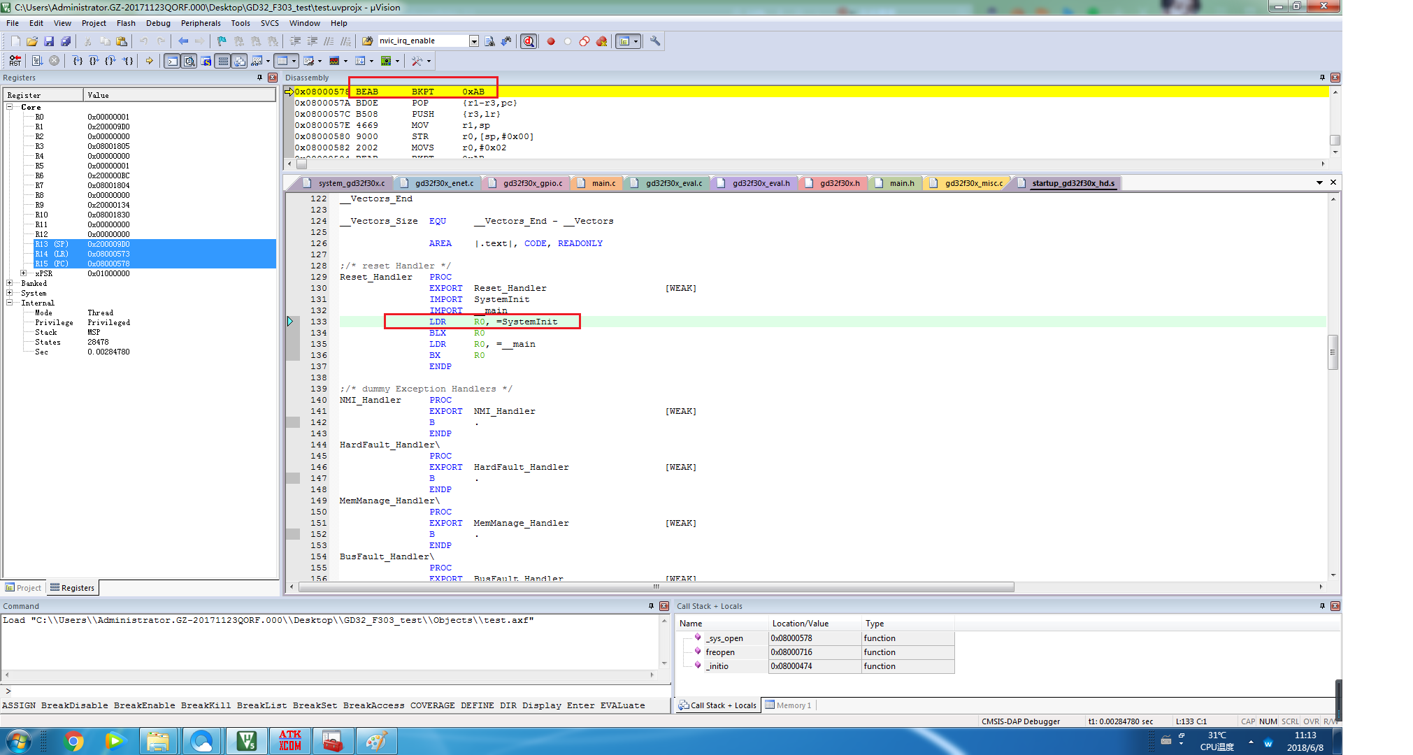Screen dimensions: 1413x755
Task: Toggle Start/Stop Debug Session button
Action: (x=529, y=41)
